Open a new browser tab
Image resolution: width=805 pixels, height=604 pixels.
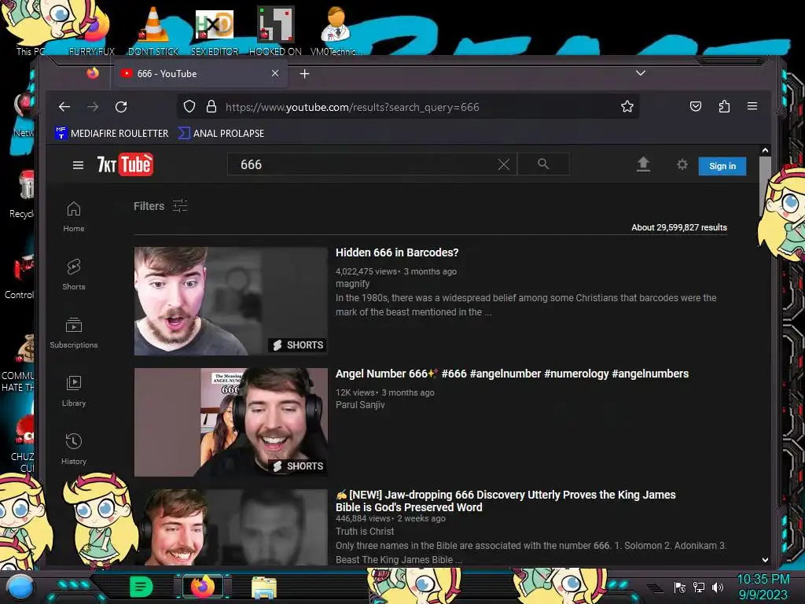pyautogui.click(x=304, y=74)
